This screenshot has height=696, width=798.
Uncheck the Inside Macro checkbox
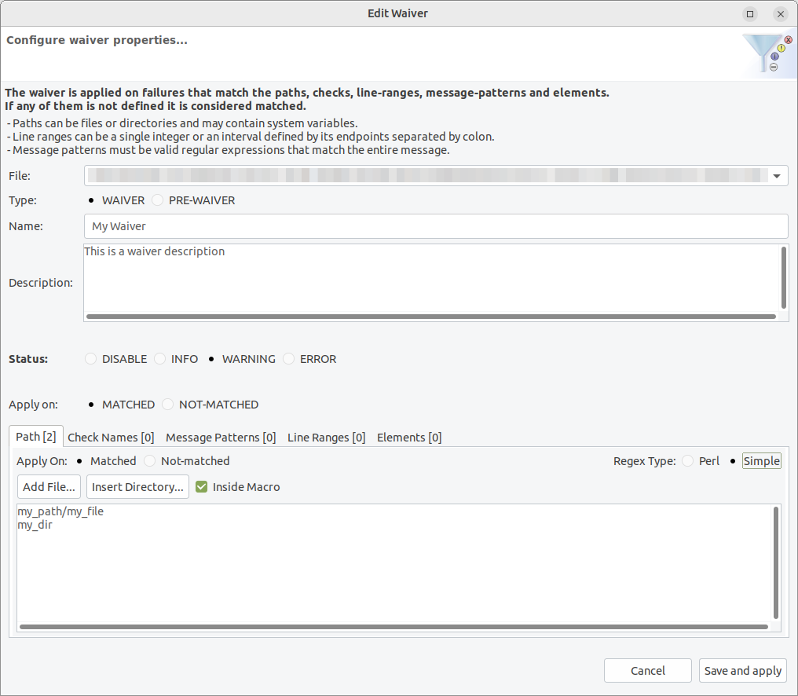click(x=201, y=486)
